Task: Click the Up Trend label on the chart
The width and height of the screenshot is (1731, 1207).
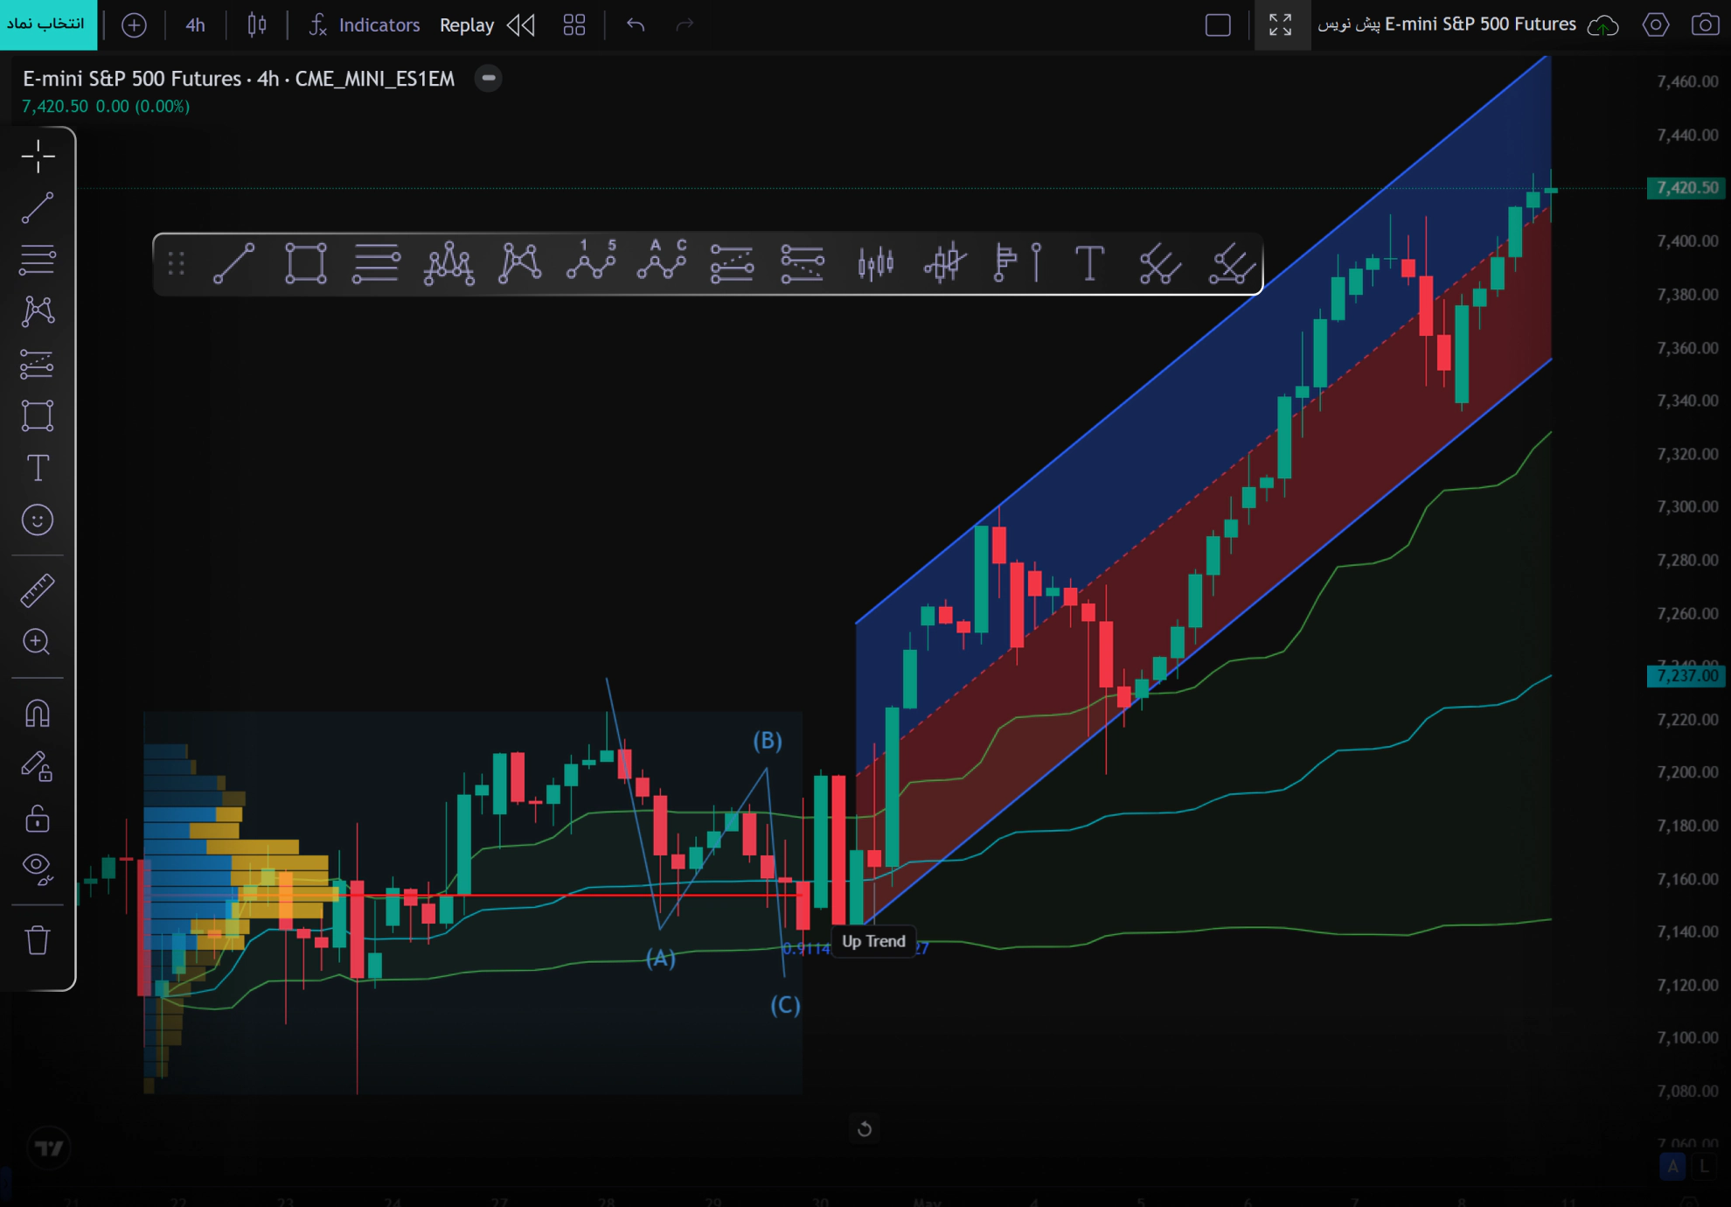Action: 873,941
